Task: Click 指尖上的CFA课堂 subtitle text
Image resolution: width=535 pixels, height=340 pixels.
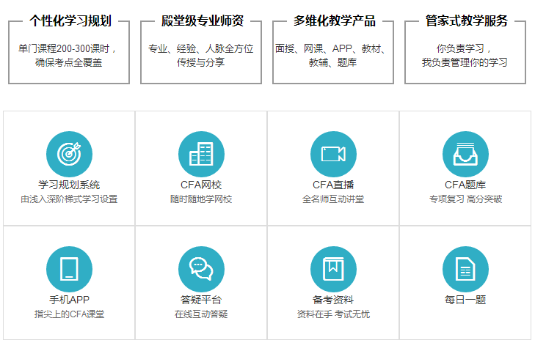Action: point(69,314)
